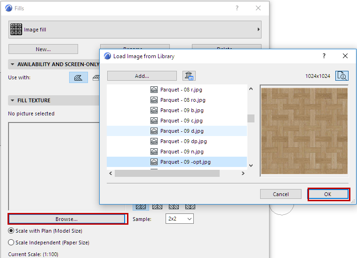
Task: Click the list scroll down arrow
Action: click(x=251, y=166)
